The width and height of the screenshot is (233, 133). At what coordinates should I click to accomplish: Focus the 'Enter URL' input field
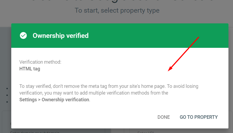point(146,132)
